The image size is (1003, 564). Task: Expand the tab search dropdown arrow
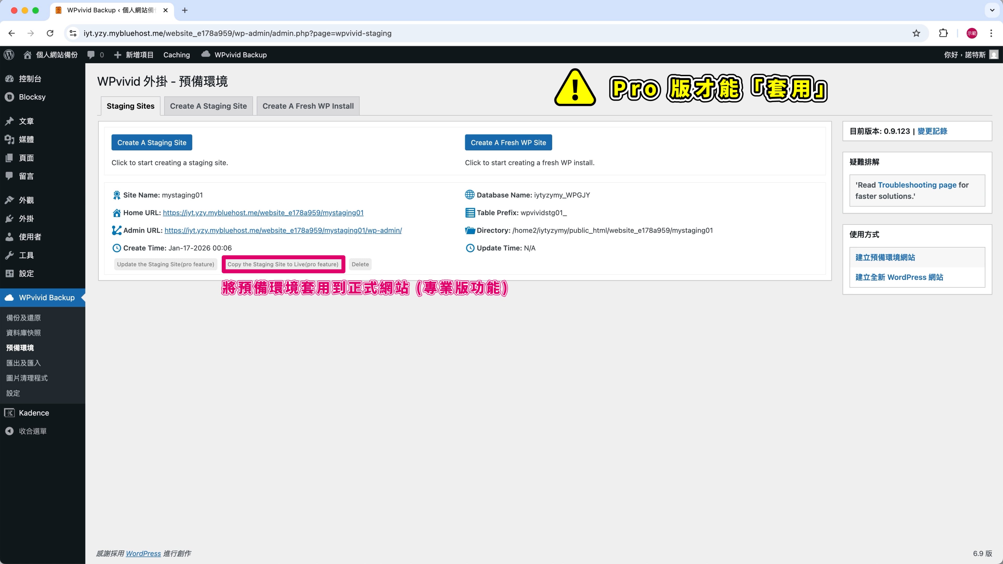(992, 10)
